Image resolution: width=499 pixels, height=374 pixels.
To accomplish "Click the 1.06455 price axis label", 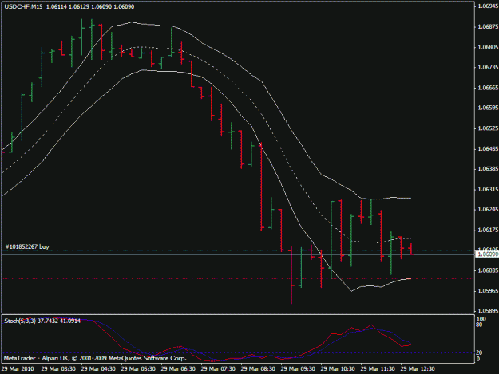I will pos(488,148).
